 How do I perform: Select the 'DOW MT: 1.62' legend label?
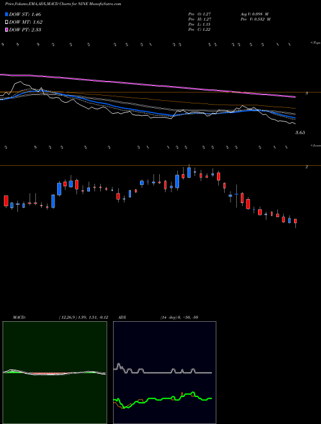(26, 22)
